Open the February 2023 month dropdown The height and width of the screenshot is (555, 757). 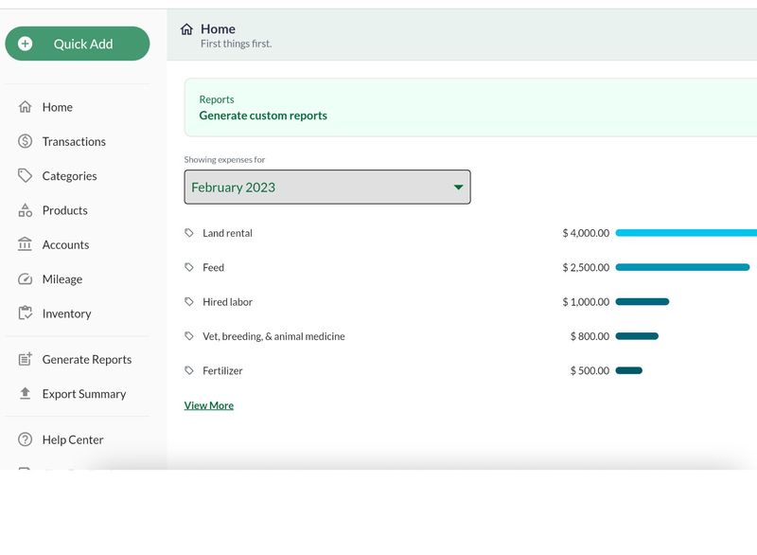click(x=326, y=187)
